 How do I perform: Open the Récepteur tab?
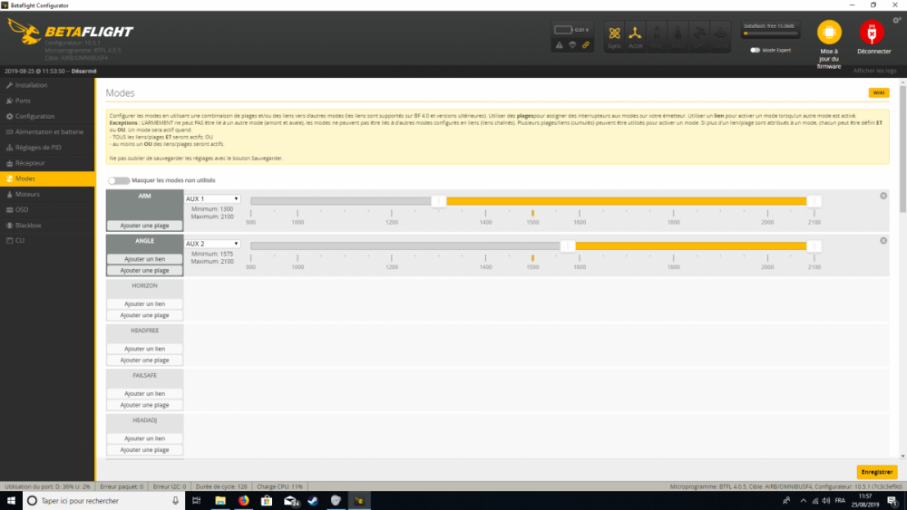point(47,163)
